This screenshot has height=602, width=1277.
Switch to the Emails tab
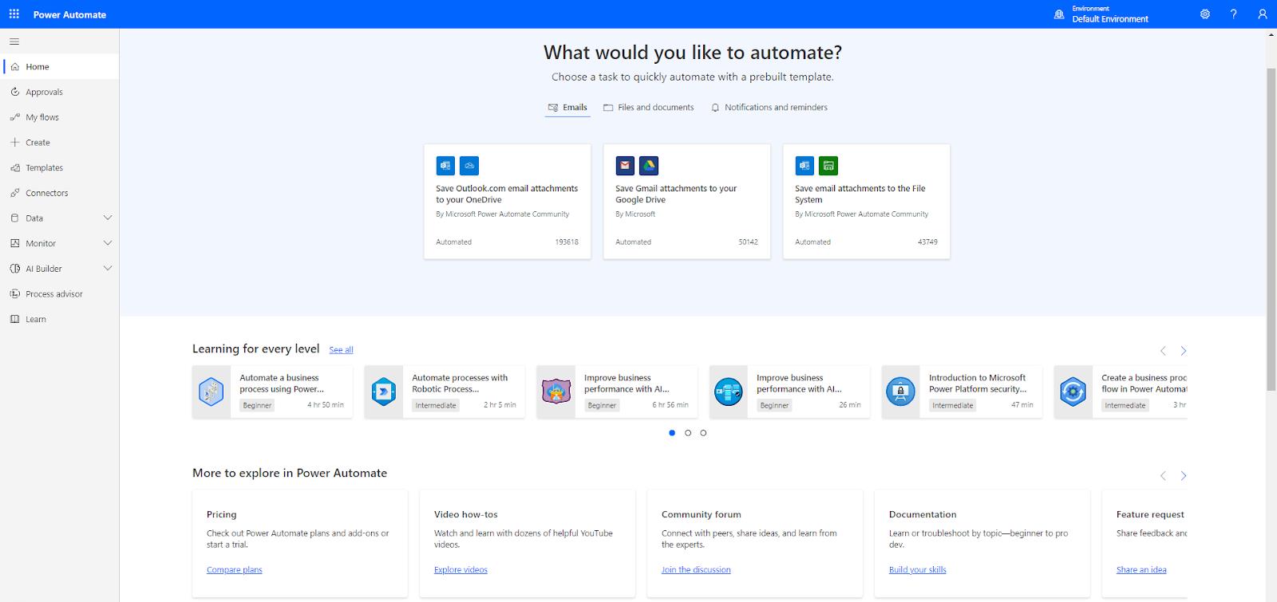567,108
